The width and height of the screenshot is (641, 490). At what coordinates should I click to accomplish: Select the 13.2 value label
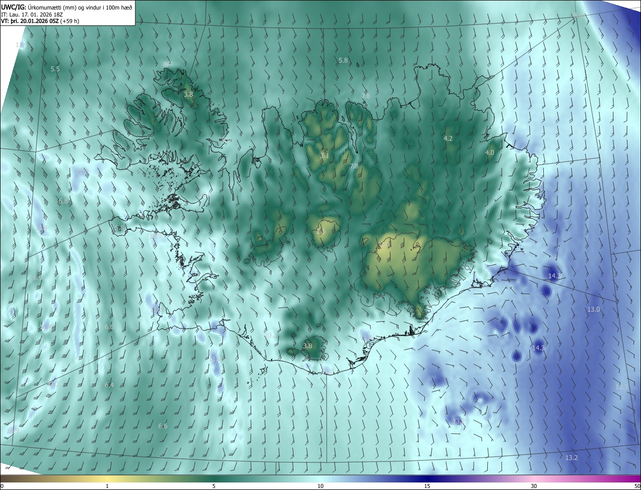(571, 458)
